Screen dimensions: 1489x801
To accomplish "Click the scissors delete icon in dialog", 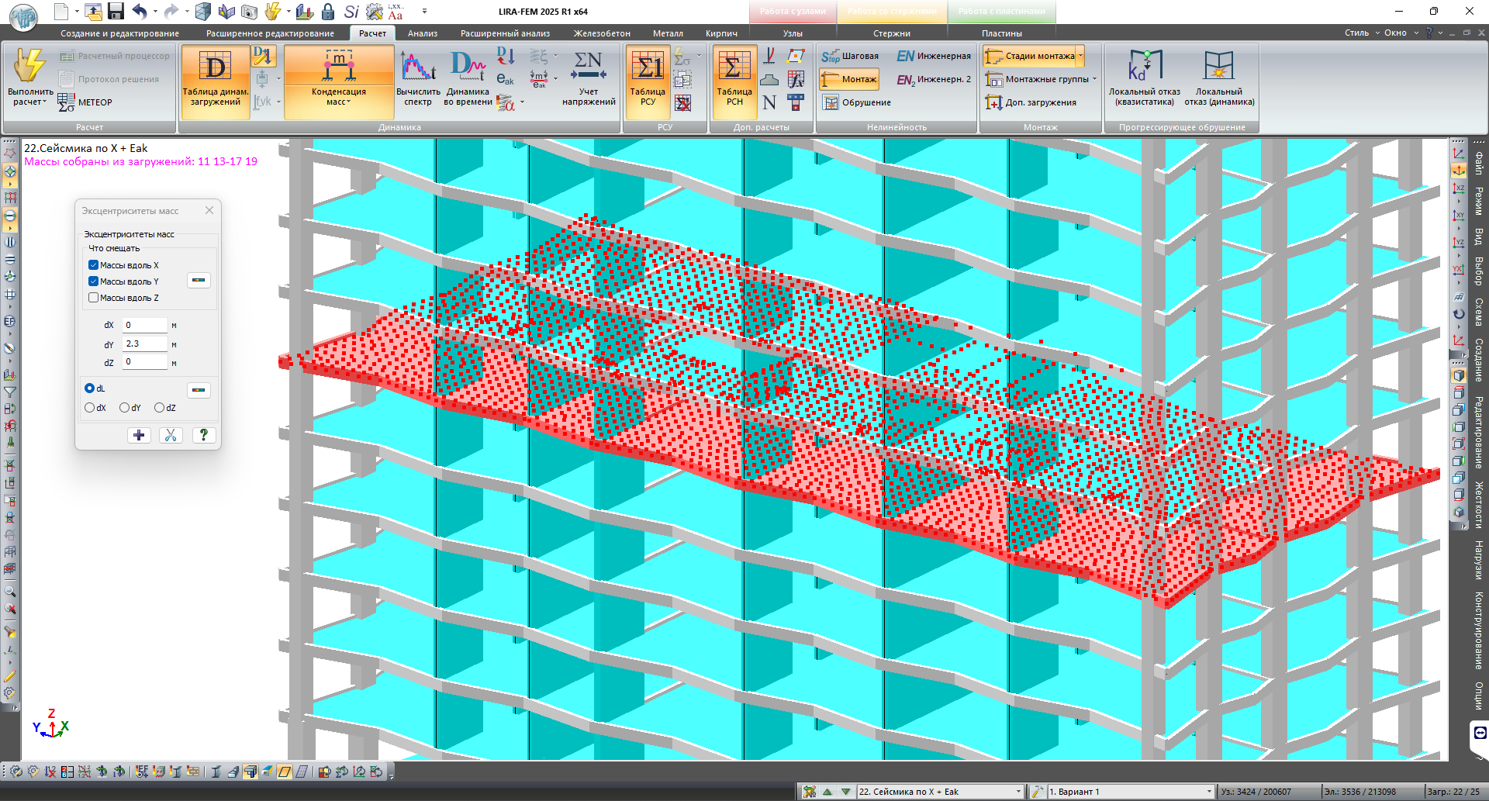I will 171,435.
